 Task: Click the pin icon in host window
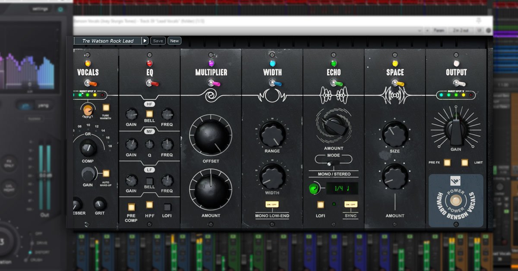coord(478,20)
